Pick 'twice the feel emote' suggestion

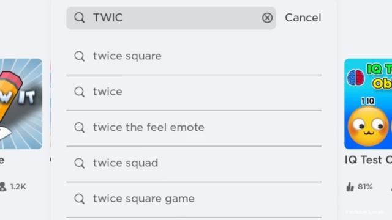tap(194, 128)
